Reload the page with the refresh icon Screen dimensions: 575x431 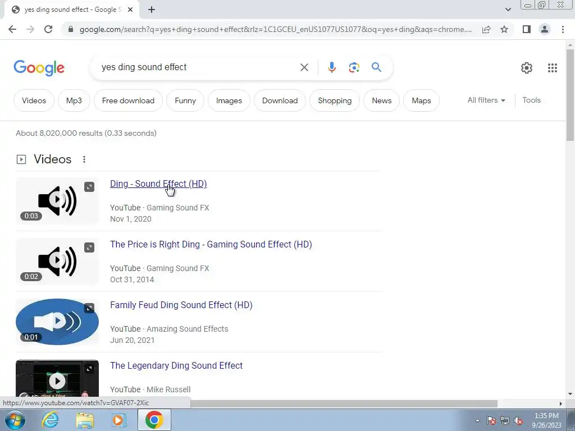click(48, 29)
